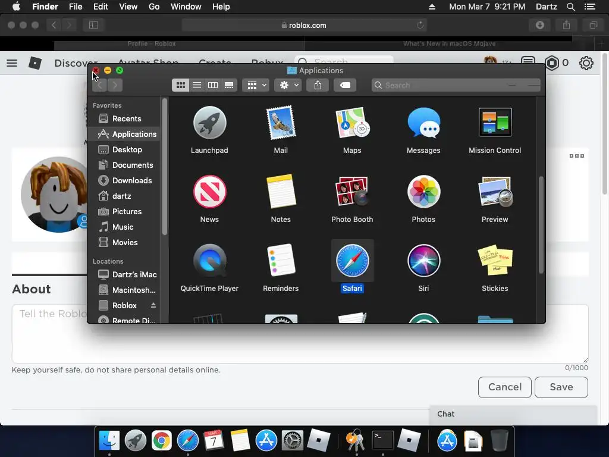
Task: Select the News app icon
Action: click(210, 192)
